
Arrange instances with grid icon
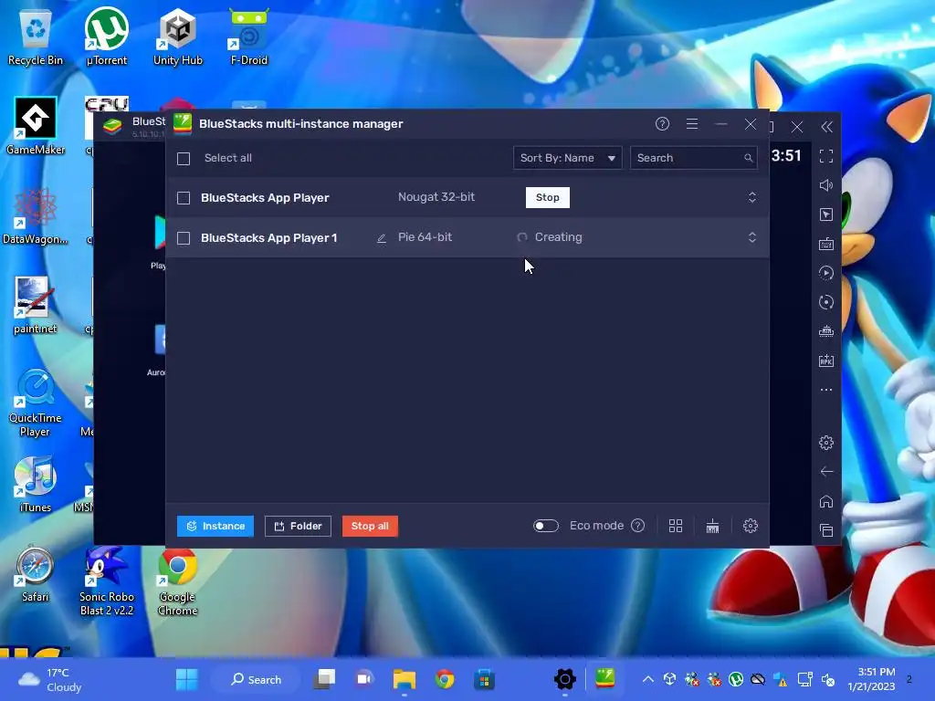coord(676,526)
